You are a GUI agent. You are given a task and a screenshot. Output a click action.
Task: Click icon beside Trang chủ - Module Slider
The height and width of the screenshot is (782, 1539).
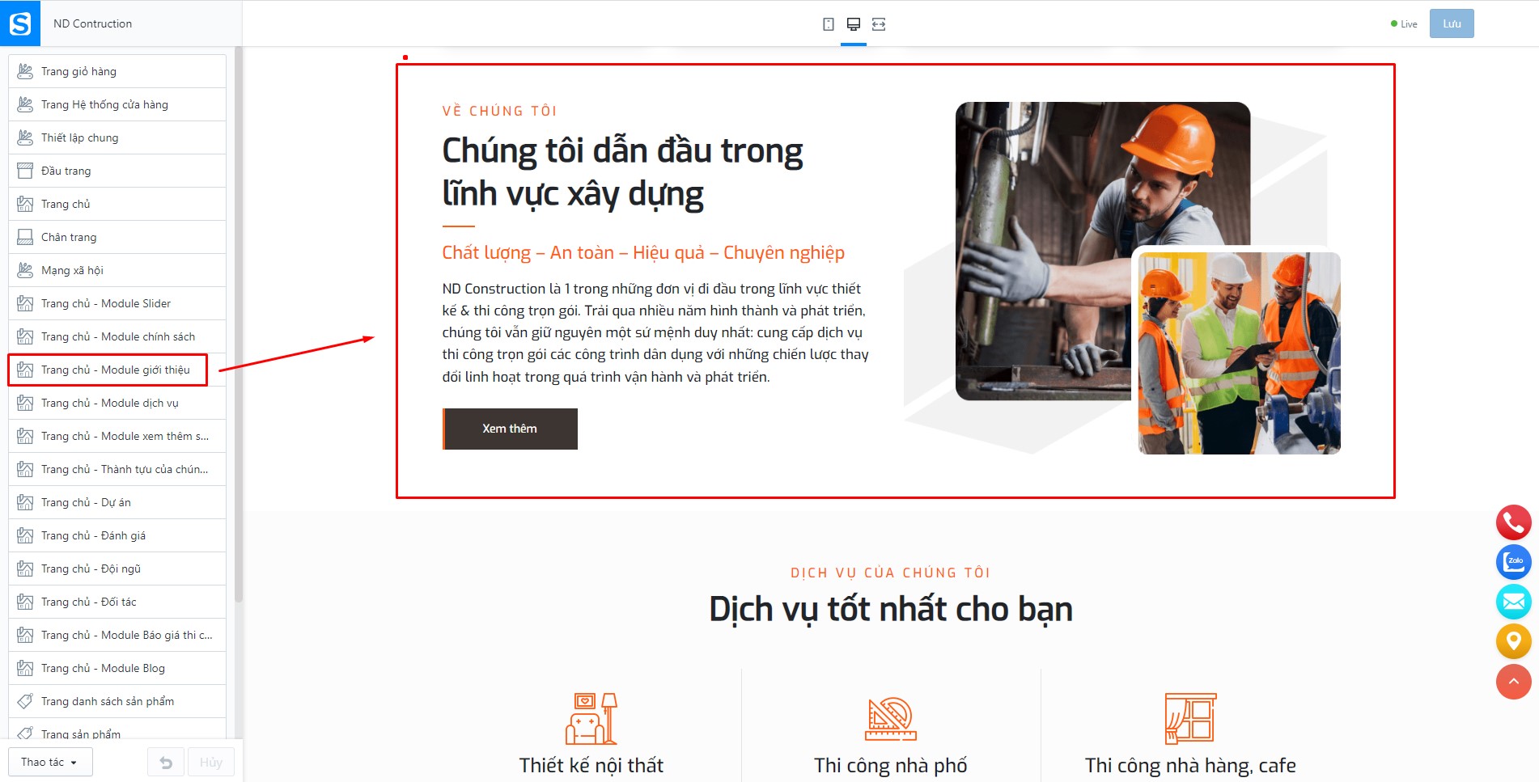pyautogui.click(x=25, y=303)
